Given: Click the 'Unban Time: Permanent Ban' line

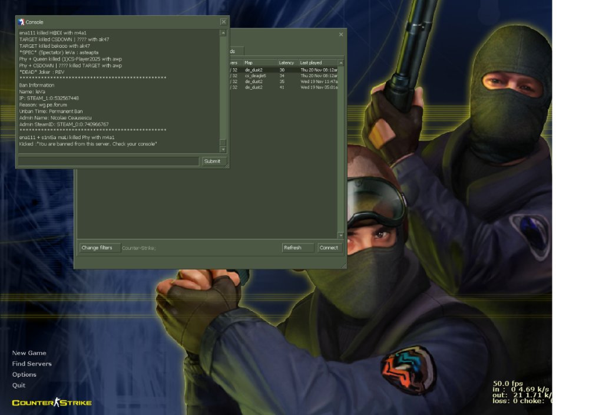Looking at the screenshot, I should 51,111.
